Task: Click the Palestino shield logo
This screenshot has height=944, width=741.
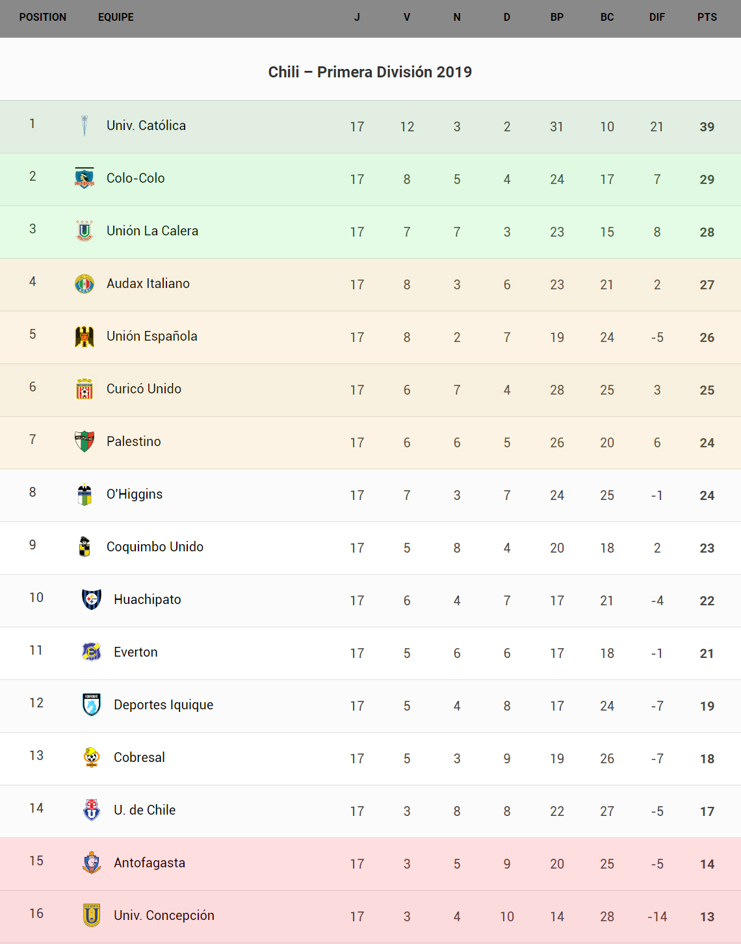Action: (84, 441)
